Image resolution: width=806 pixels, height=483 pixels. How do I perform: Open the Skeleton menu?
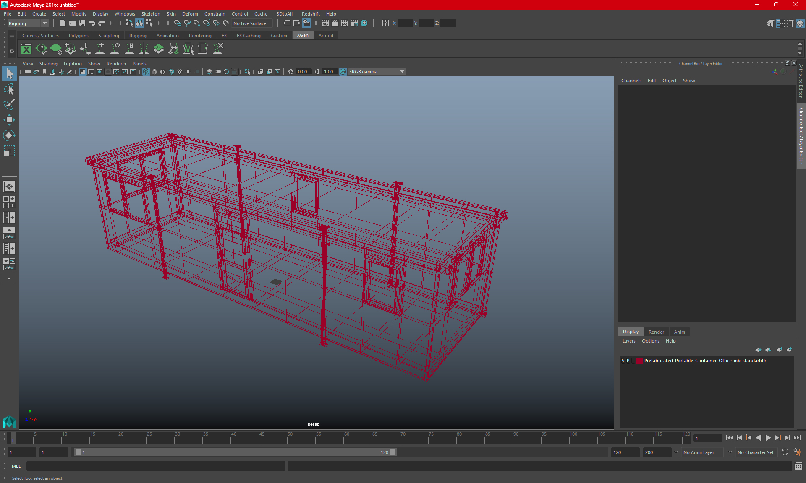151,14
